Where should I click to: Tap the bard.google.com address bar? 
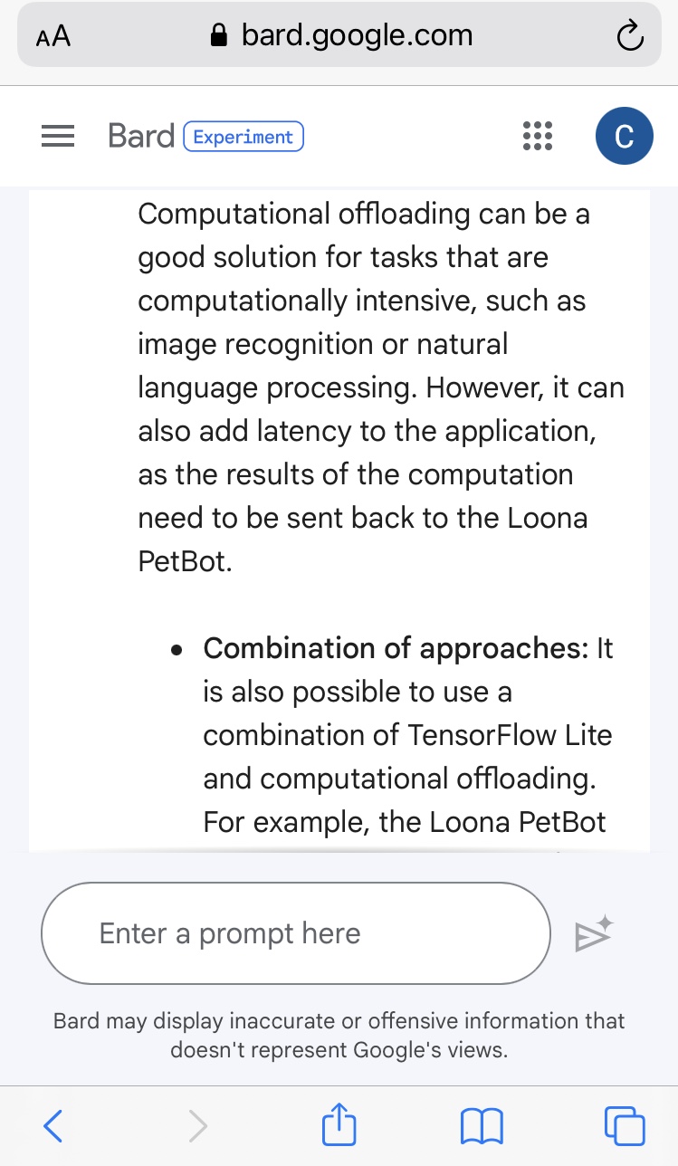(356, 36)
